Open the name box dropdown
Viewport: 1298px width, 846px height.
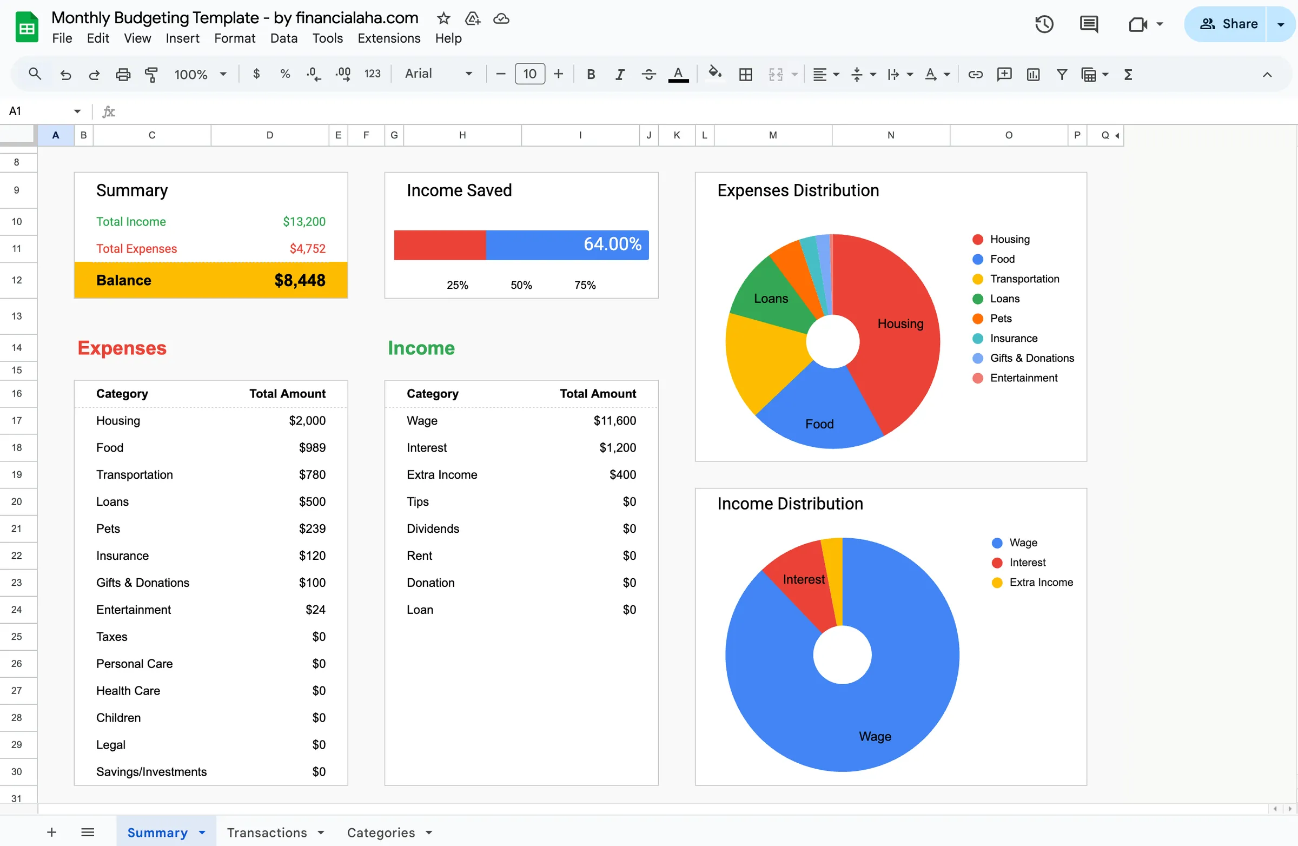[77, 111]
